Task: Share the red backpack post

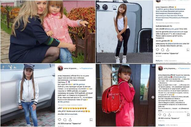Action: pyautogui.click(x=169, y=115)
